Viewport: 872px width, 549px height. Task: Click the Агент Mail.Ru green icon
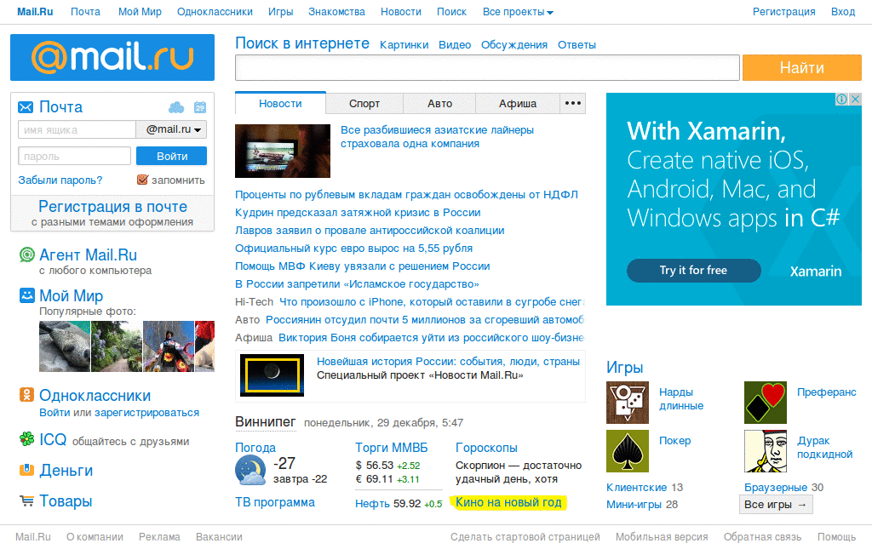pos(26,254)
